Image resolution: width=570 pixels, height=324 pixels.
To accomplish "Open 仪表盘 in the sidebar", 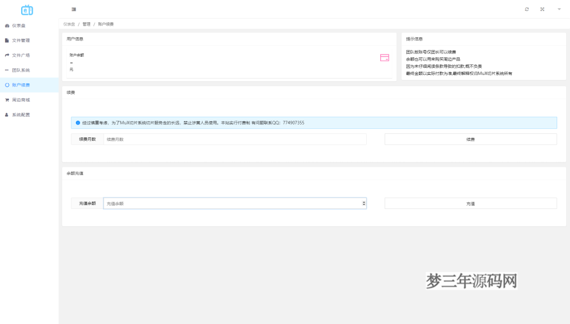I will [x=18, y=26].
